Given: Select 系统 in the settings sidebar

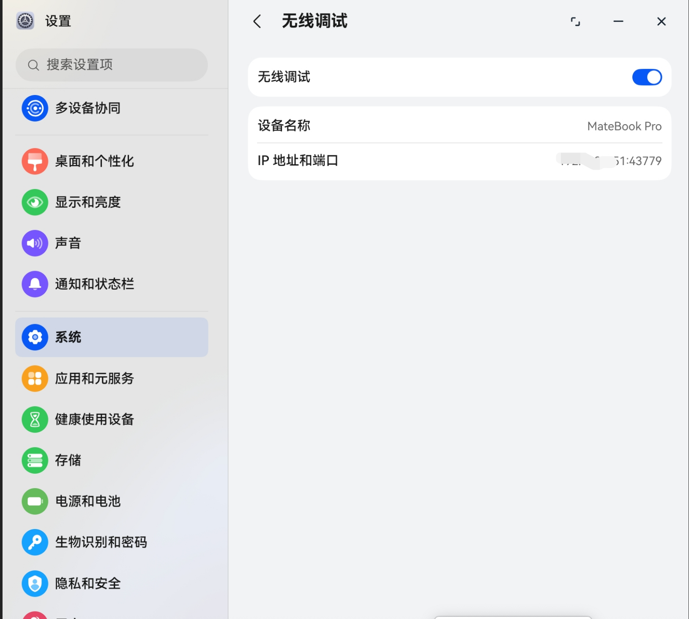Looking at the screenshot, I should [112, 337].
